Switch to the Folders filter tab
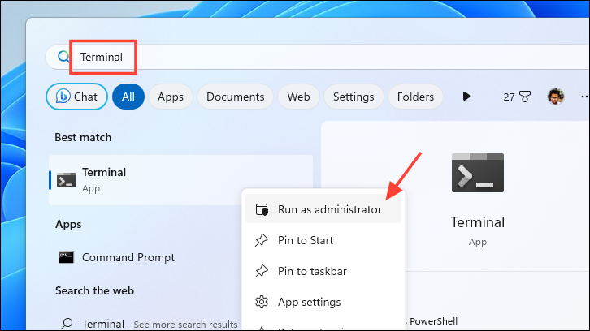The height and width of the screenshot is (331, 590). [415, 97]
